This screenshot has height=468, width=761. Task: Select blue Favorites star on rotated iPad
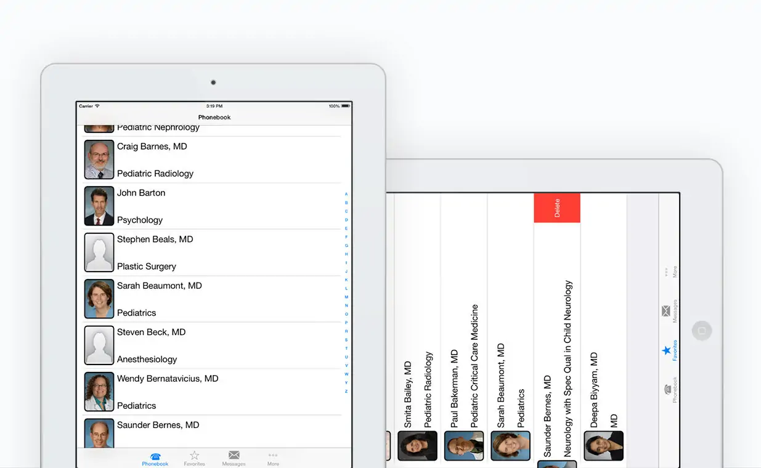pyautogui.click(x=667, y=350)
